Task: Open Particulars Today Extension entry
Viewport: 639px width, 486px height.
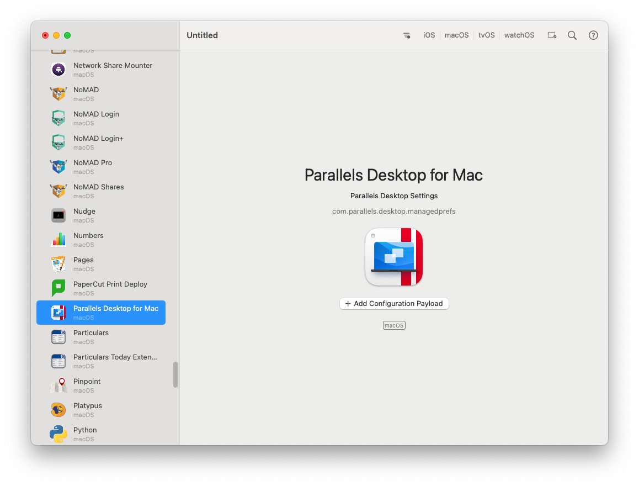Action: pyautogui.click(x=101, y=361)
